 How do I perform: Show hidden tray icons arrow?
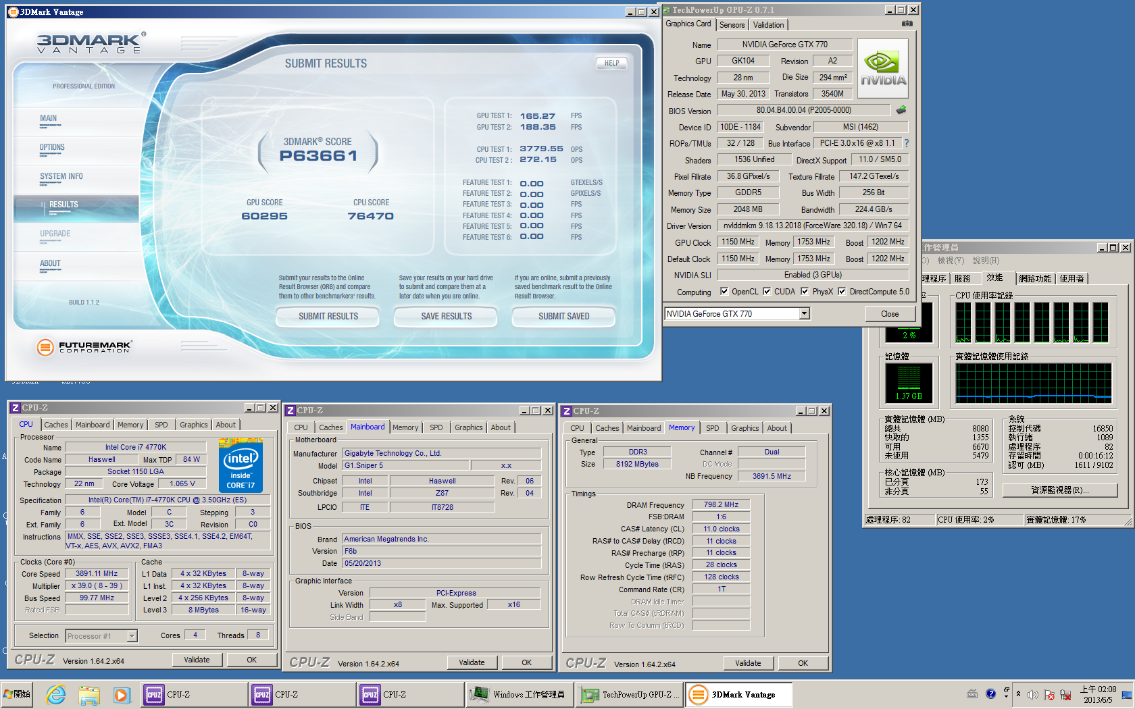pyautogui.click(x=1018, y=694)
